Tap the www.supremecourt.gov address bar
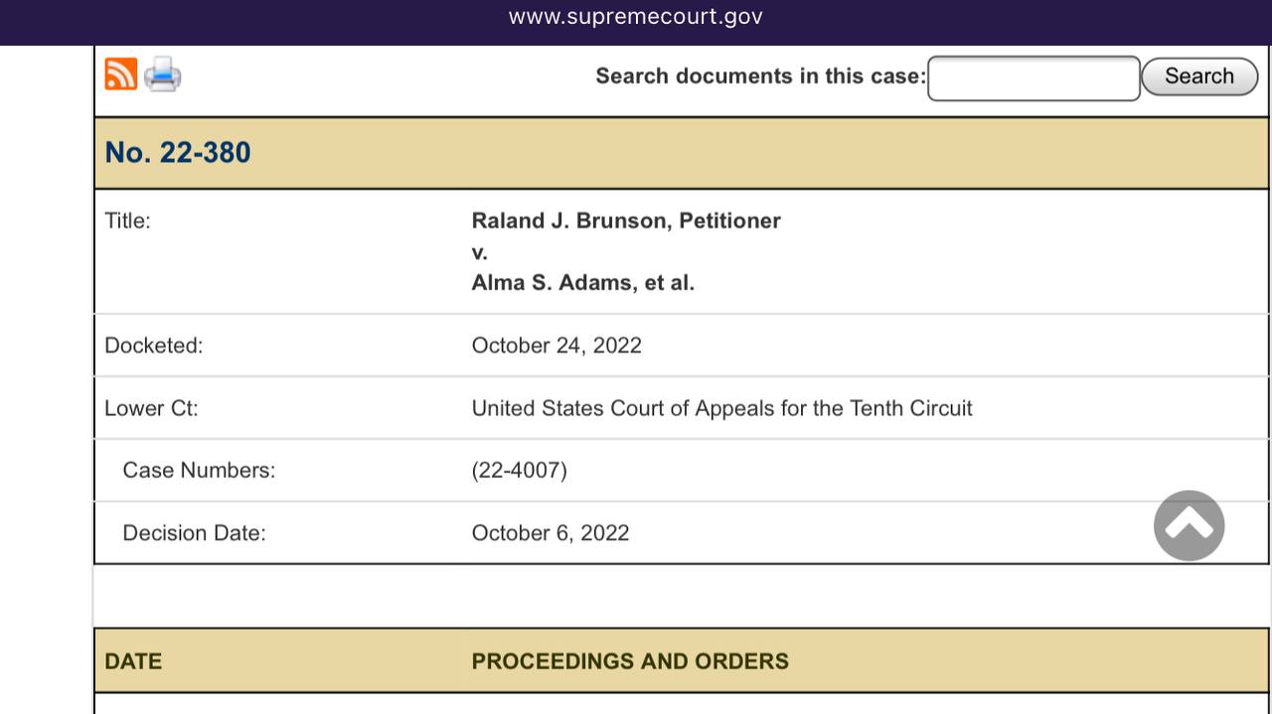This screenshot has width=1272, height=714. pyautogui.click(x=636, y=17)
